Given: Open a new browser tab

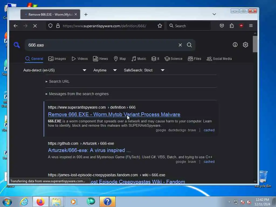Looking at the screenshot, I should pos(86,15).
